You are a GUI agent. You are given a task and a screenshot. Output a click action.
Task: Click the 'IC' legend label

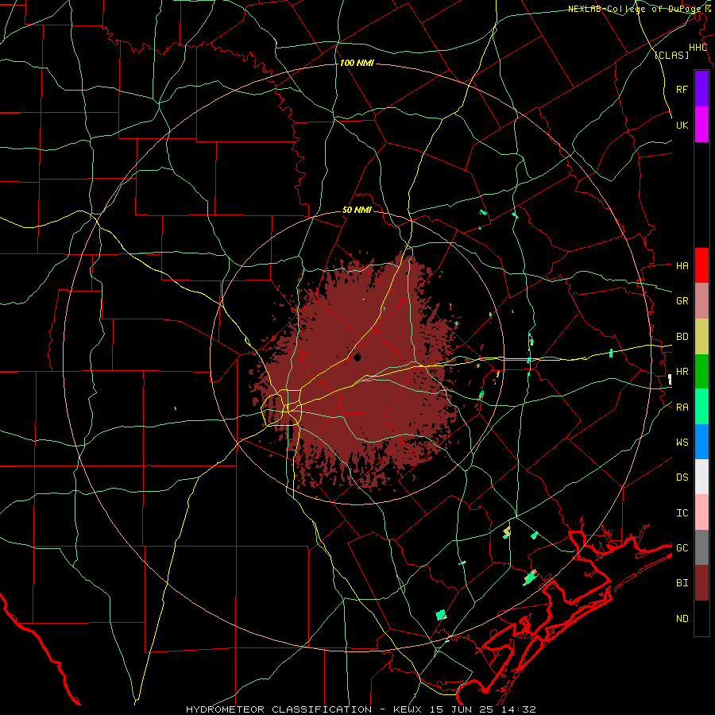tap(682, 513)
